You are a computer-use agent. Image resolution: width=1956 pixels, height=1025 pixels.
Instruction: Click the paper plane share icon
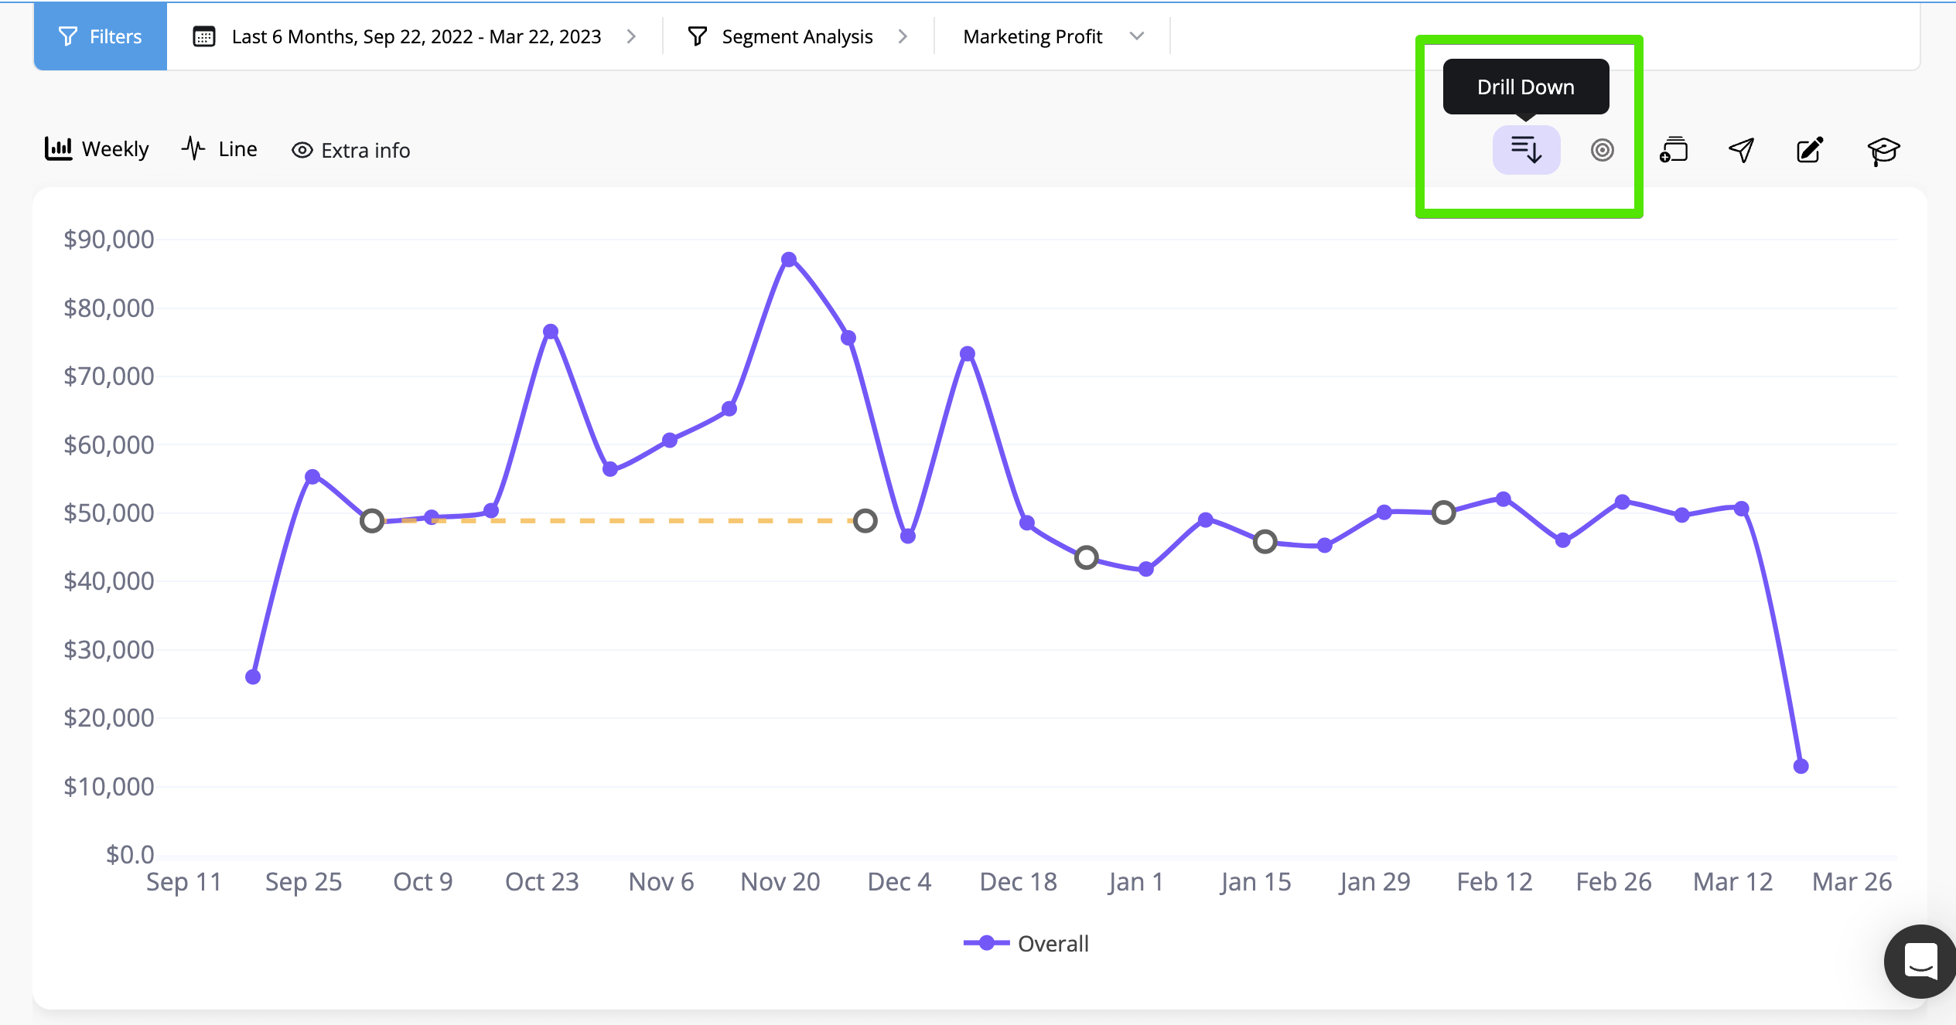click(x=1741, y=150)
